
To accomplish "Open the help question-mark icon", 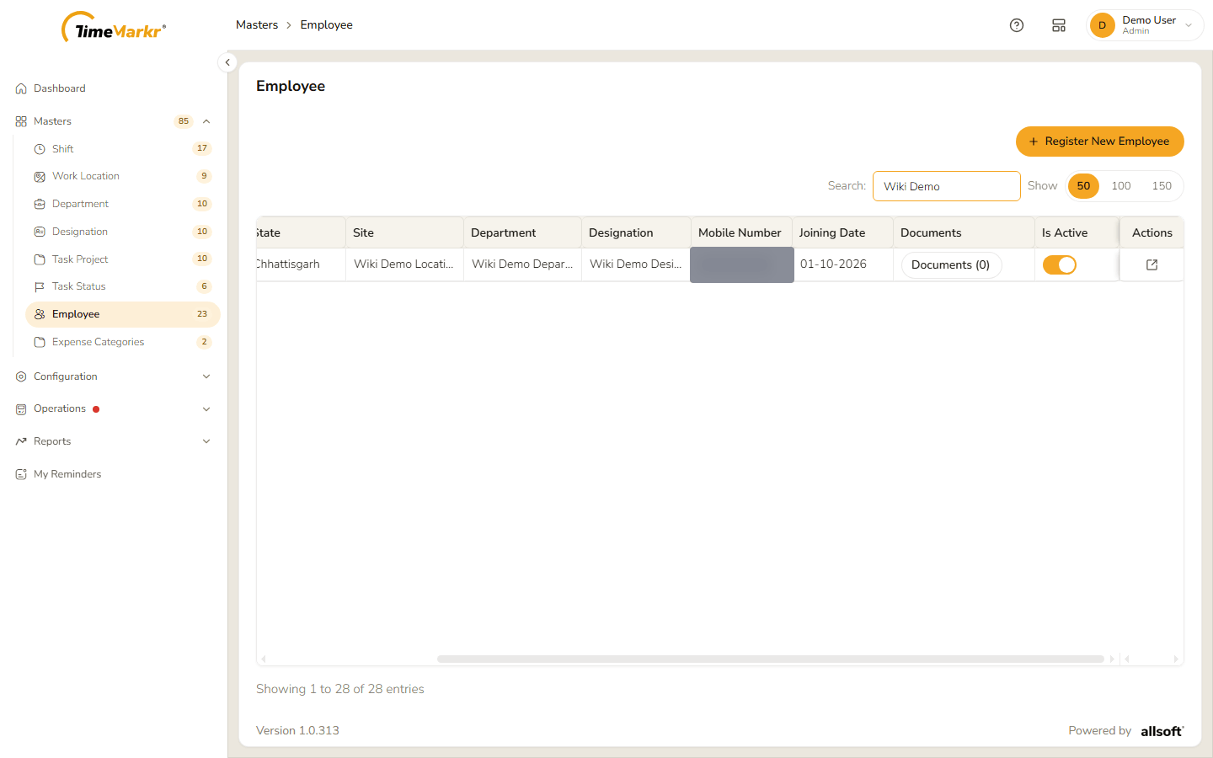I will (x=1017, y=25).
